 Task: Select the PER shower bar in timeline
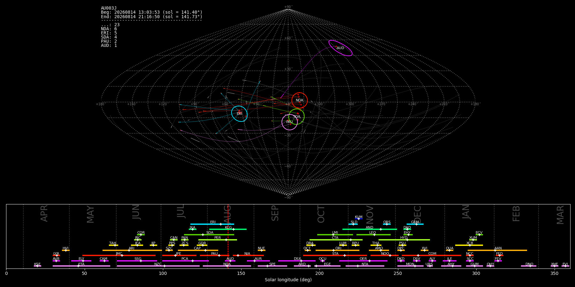[218, 240]
